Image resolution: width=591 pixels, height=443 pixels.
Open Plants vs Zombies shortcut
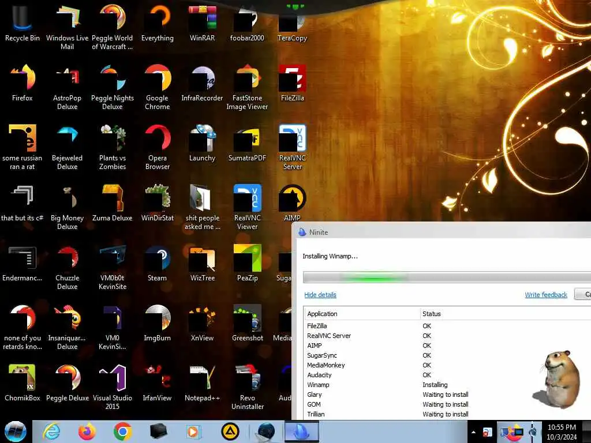113,147
